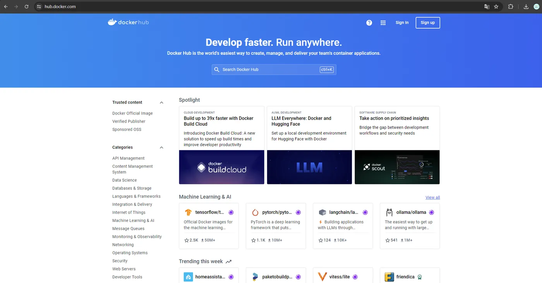Open the Message Queues category
The image size is (542, 283).
128,229
